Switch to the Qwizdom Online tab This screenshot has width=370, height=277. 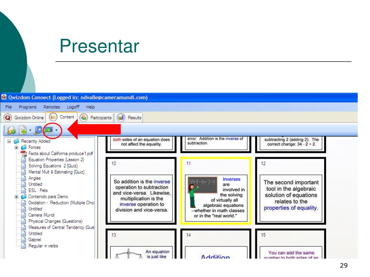tap(24, 118)
